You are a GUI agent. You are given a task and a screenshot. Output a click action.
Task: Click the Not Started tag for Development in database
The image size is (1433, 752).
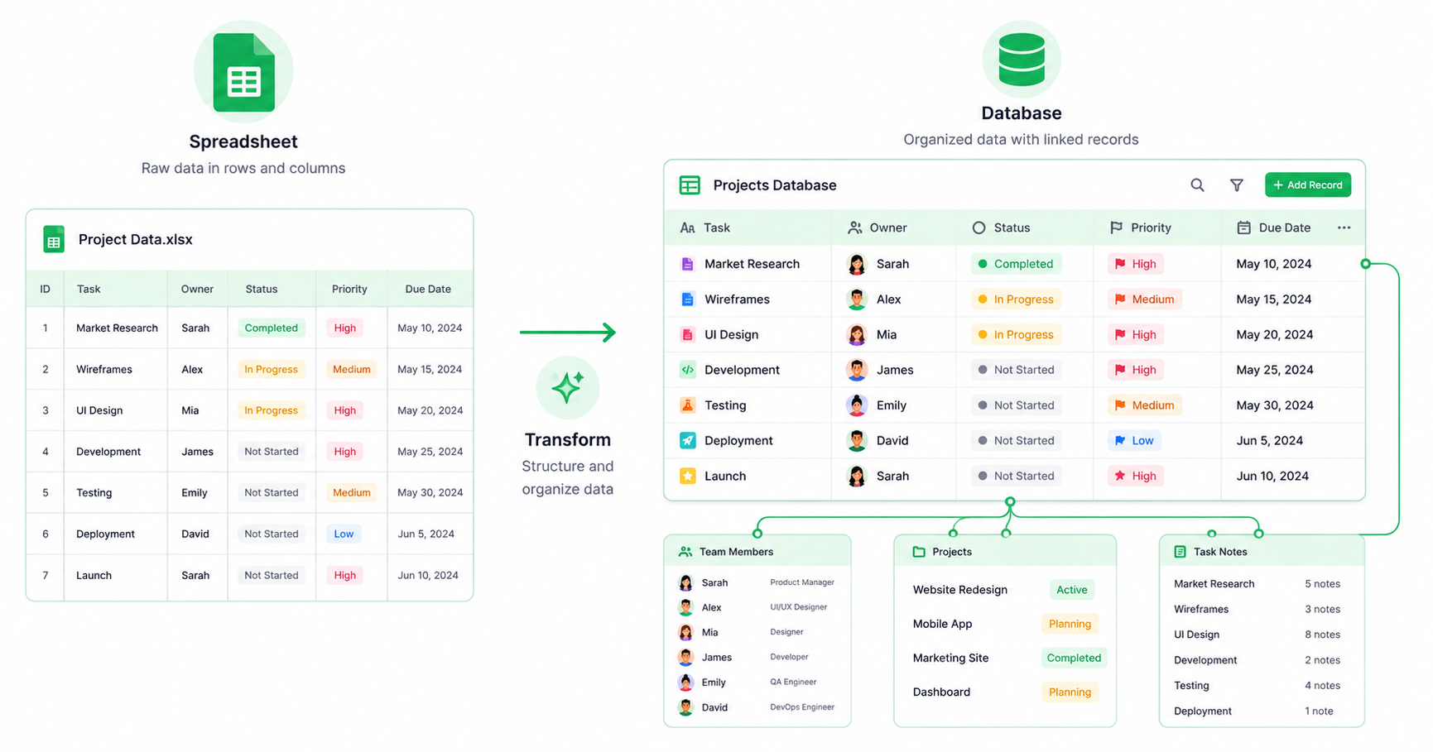[x=1017, y=370]
